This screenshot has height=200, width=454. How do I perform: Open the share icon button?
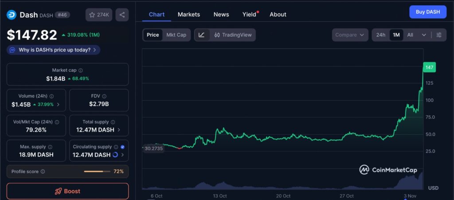click(x=122, y=15)
